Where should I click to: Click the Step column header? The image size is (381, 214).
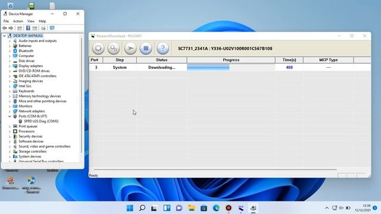click(x=120, y=60)
